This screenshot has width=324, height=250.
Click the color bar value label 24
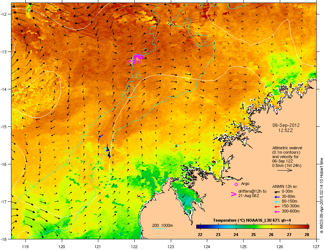[x=236, y=235]
